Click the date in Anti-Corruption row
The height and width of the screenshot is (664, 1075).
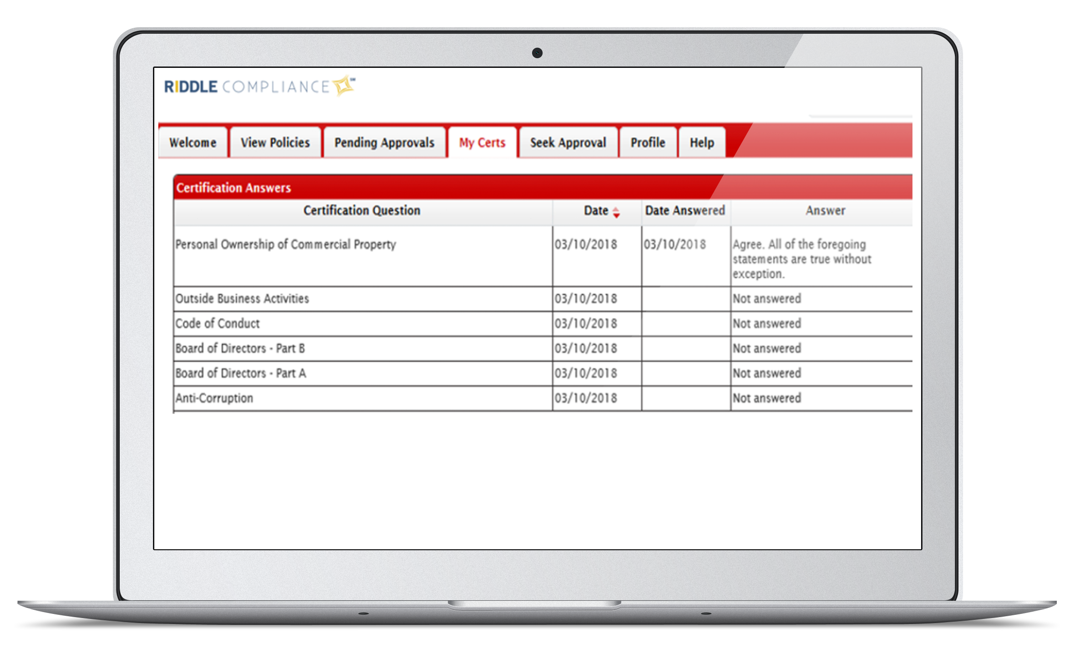[586, 398]
